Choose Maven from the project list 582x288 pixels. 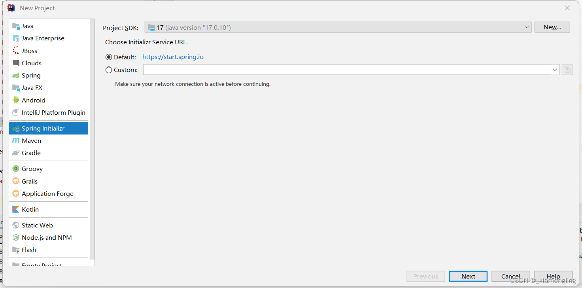48,141
